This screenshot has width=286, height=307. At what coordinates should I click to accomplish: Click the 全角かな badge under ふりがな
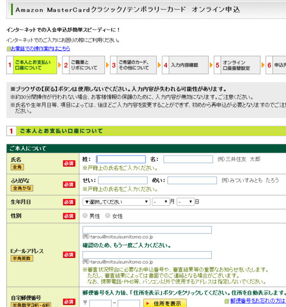(22, 188)
